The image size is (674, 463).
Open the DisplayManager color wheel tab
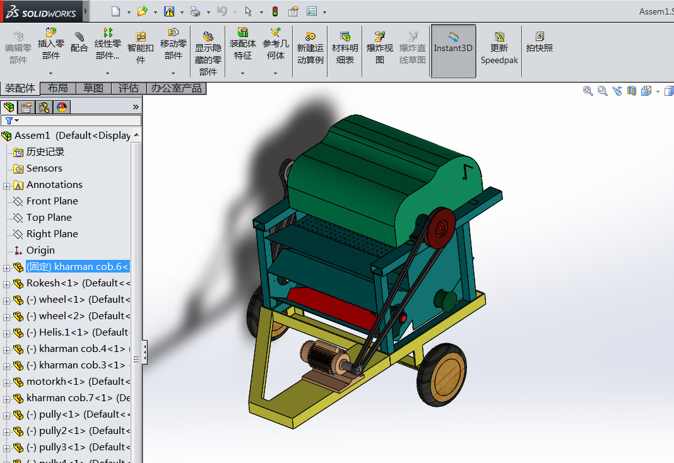62,107
